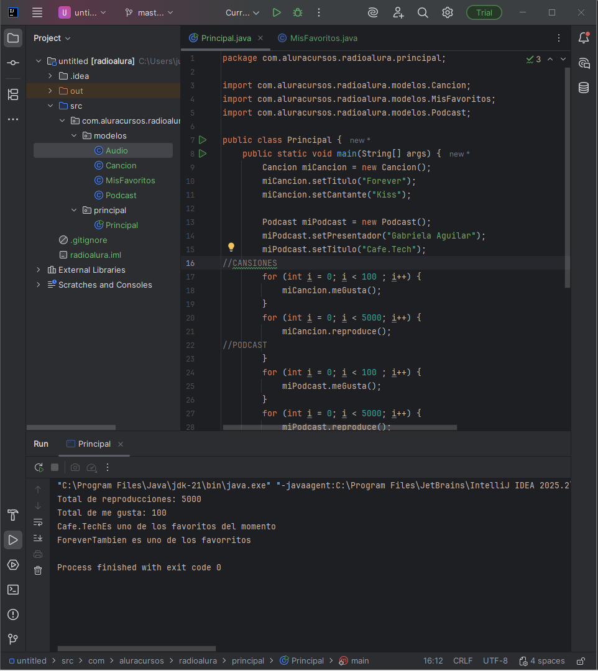This screenshot has width=598, height=671.
Task: Run the current file with the green play button
Action: pyautogui.click(x=277, y=12)
